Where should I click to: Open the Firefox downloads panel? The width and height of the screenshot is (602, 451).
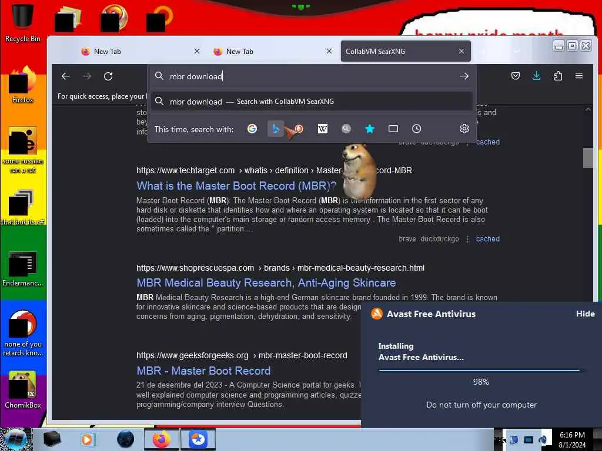point(536,76)
